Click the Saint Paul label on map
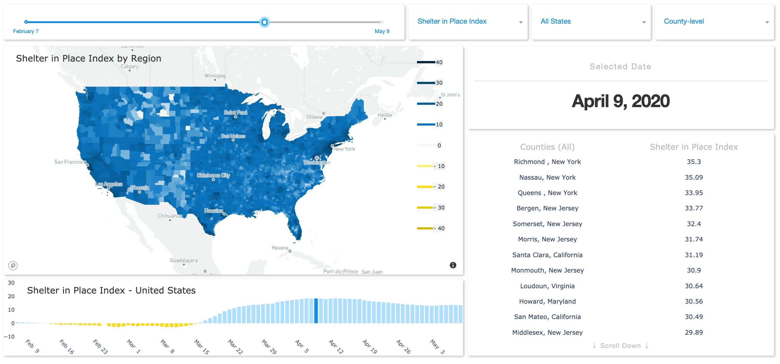 pyautogui.click(x=235, y=112)
